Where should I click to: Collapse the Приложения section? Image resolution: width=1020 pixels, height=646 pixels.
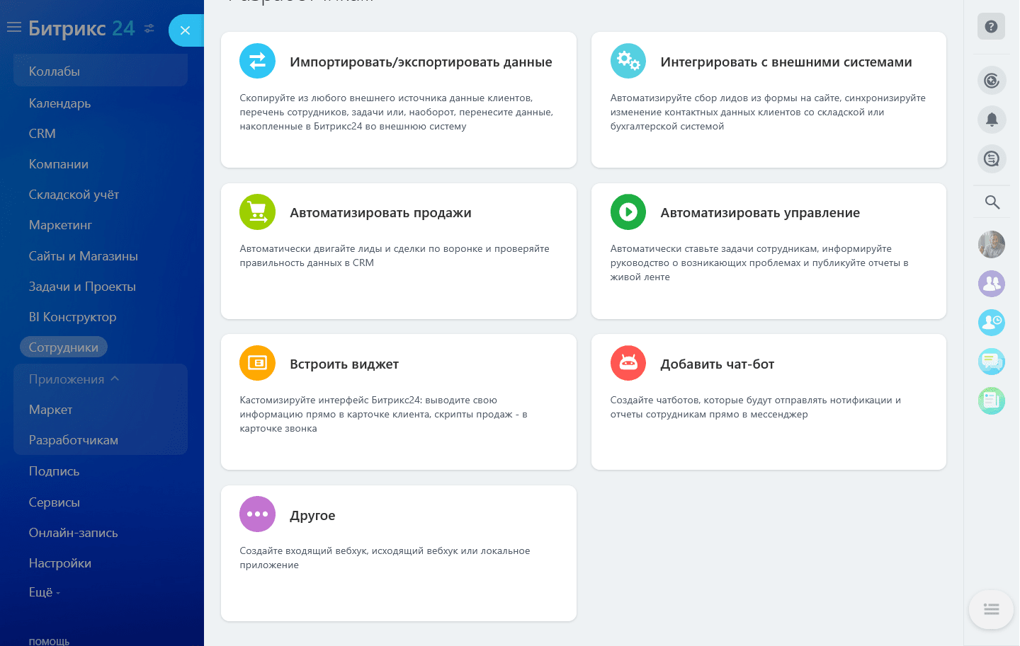point(66,379)
